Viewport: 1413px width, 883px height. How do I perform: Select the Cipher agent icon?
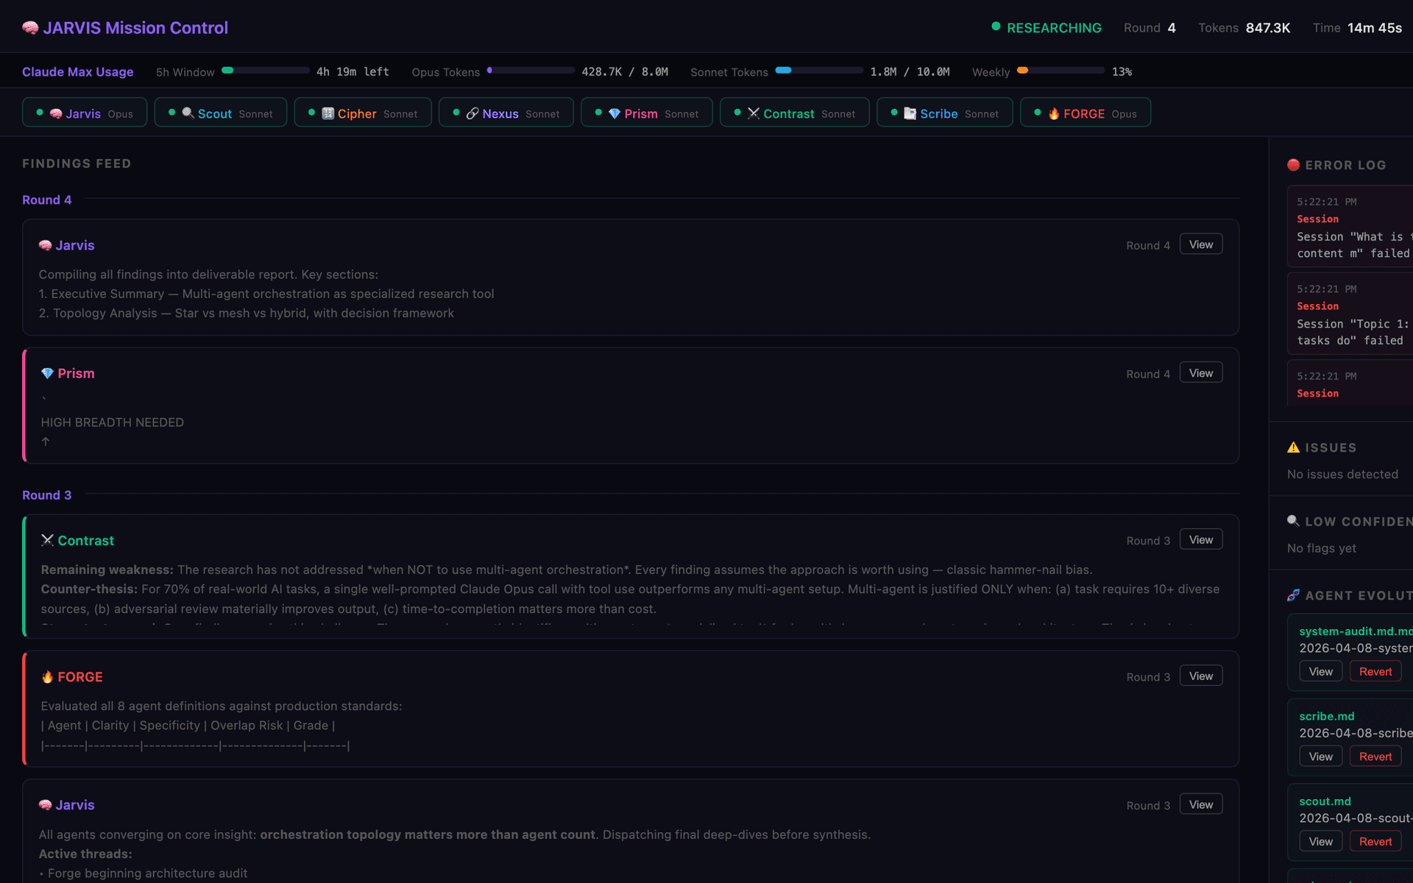coord(328,113)
